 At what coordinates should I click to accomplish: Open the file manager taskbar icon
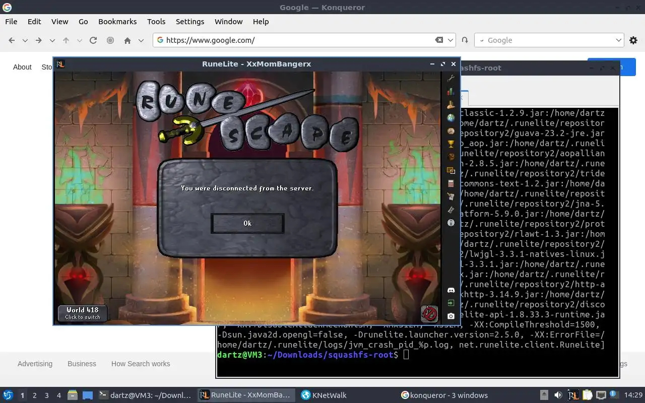[73, 395]
